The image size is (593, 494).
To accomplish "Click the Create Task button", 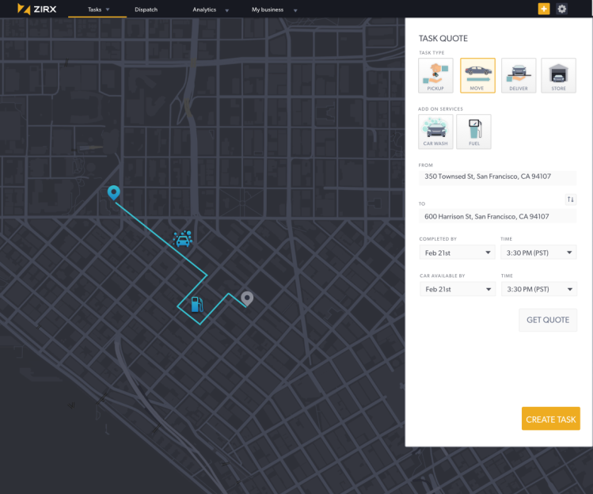I will click(x=551, y=419).
